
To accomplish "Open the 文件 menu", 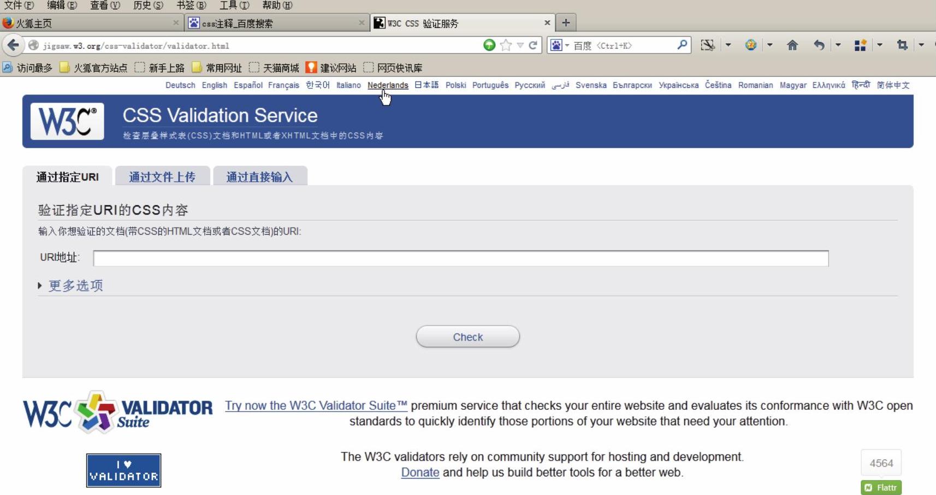I will (19, 5).
